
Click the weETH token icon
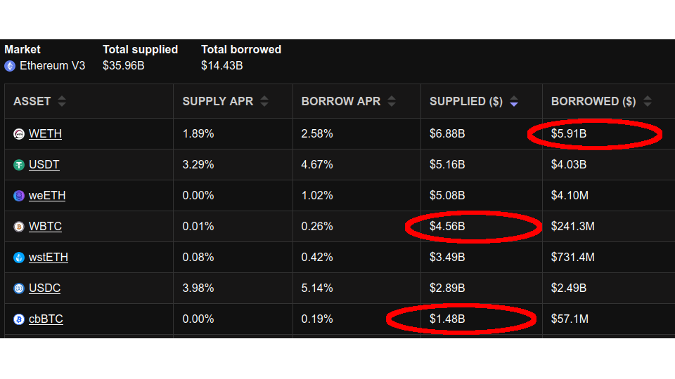point(19,196)
